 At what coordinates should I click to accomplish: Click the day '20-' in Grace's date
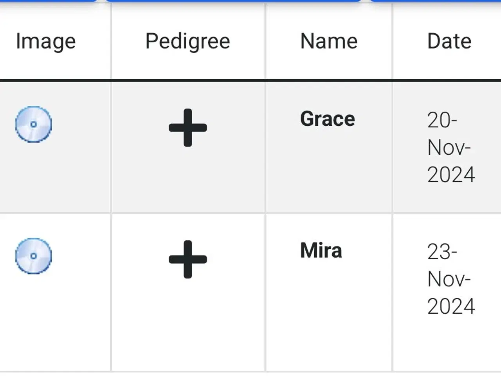pyautogui.click(x=442, y=120)
